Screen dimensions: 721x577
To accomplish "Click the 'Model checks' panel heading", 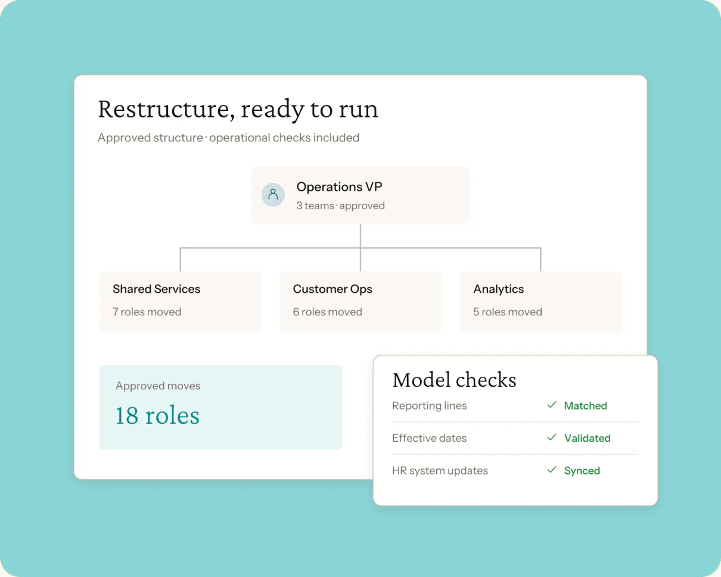I will (x=454, y=380).
